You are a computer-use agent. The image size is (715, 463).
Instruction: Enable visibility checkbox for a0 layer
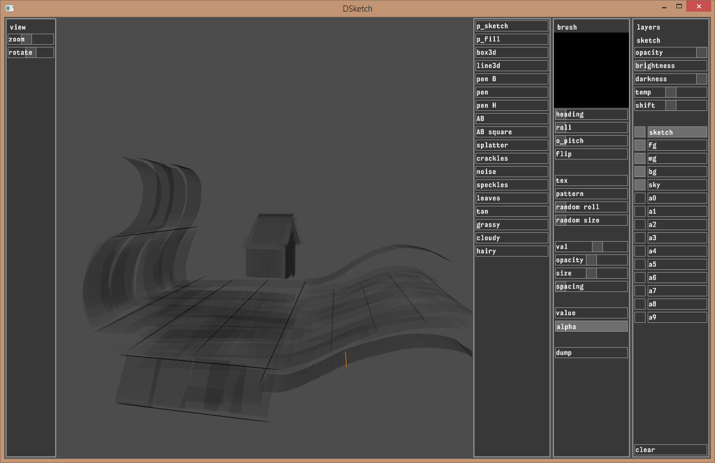tap(639, 198)
